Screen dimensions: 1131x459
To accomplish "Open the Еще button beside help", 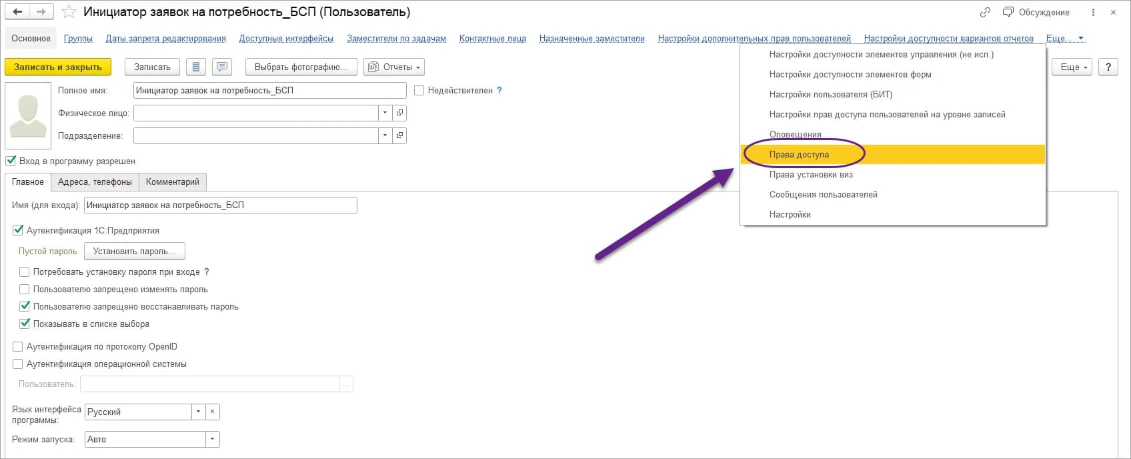I will 1072,67.
